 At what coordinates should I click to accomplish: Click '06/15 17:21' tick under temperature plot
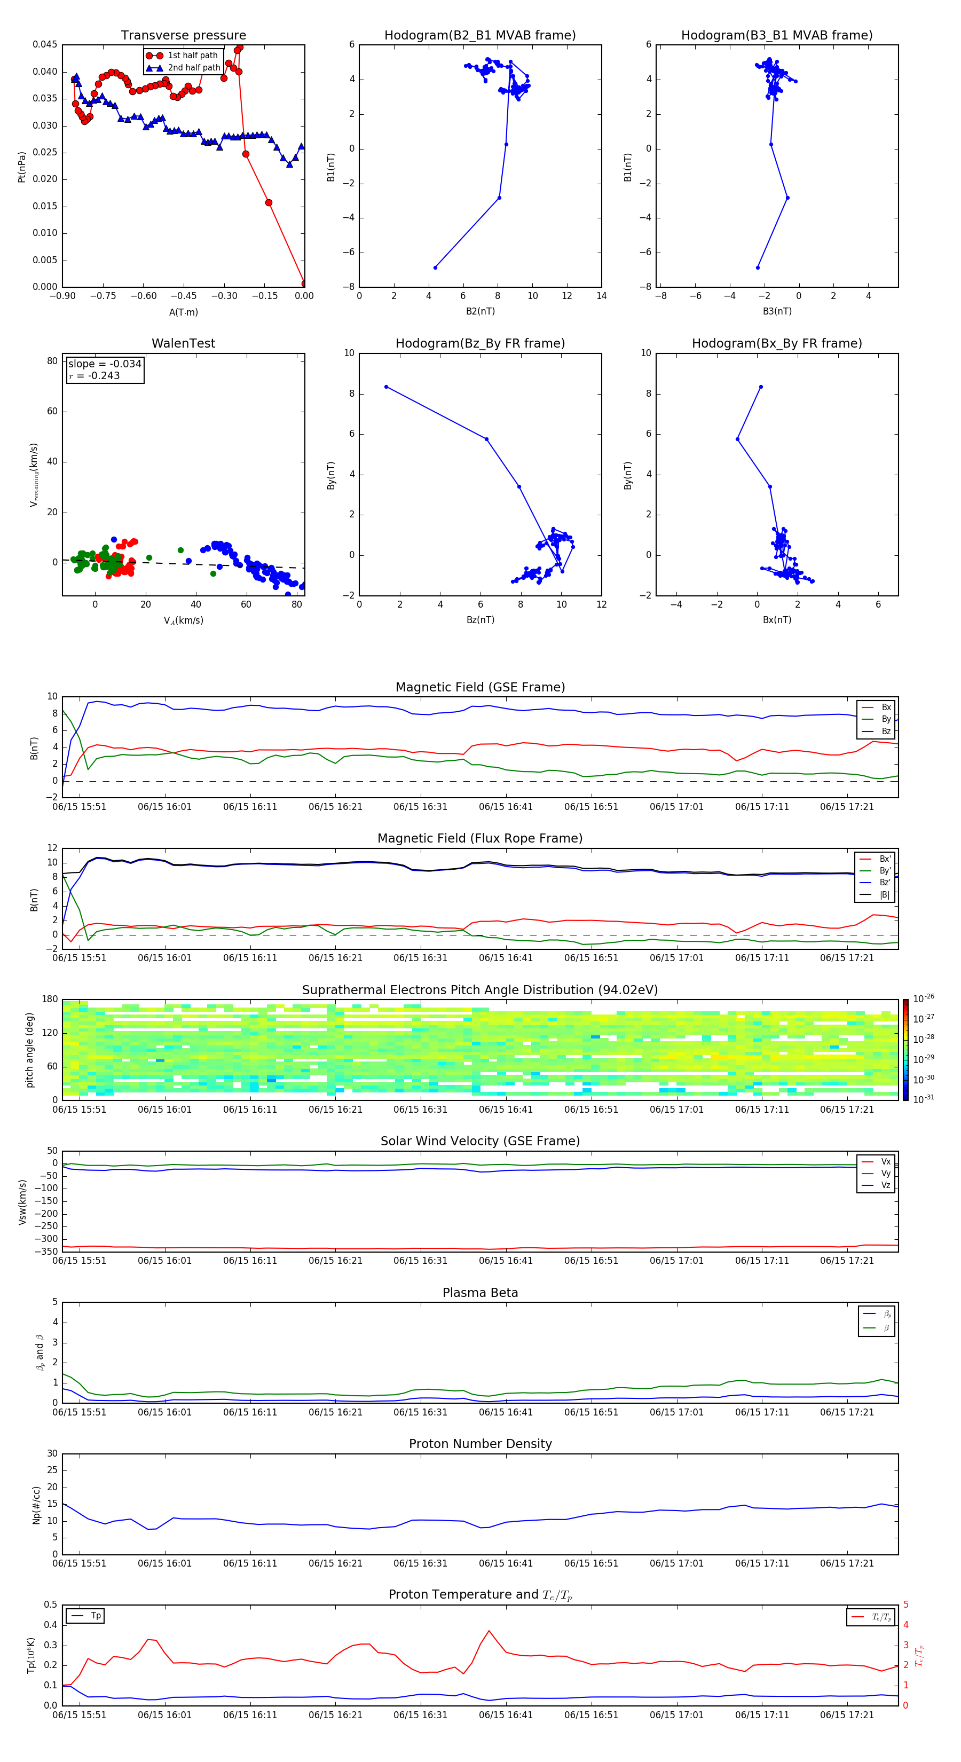point(847,1716)
